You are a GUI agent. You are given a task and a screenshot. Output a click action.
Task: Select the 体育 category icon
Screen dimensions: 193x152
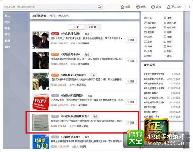(x=165, y=18)
